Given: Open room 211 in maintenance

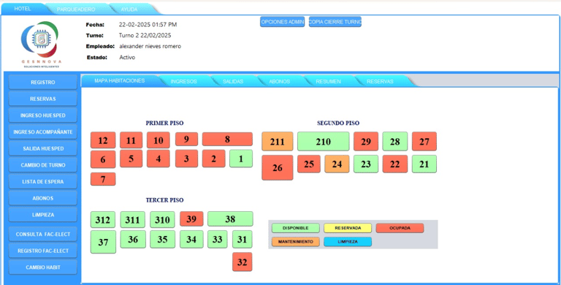Looking at the screenshot, I should pos(278,141).
